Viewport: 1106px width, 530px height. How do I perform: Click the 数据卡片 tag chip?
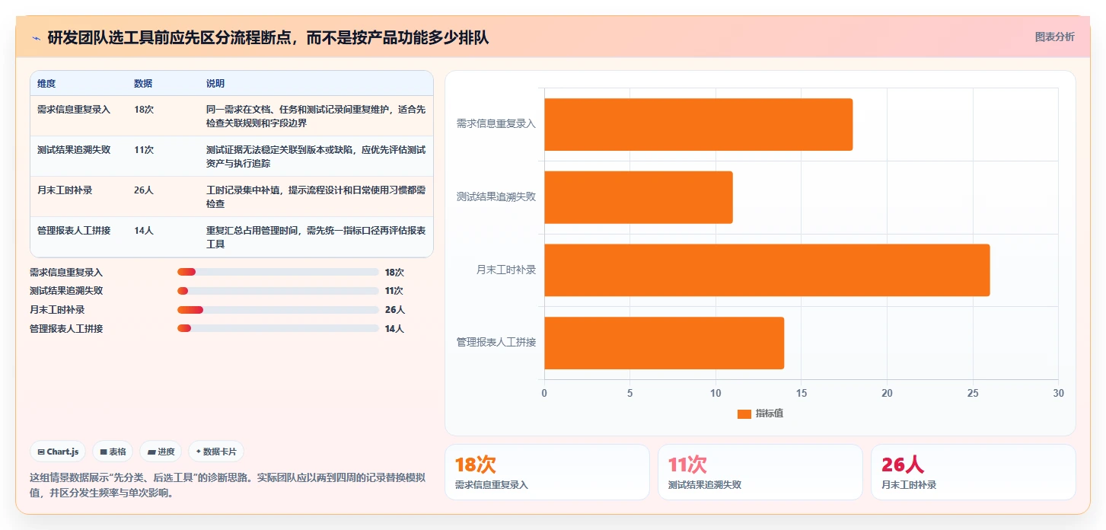tap(216, 452)
